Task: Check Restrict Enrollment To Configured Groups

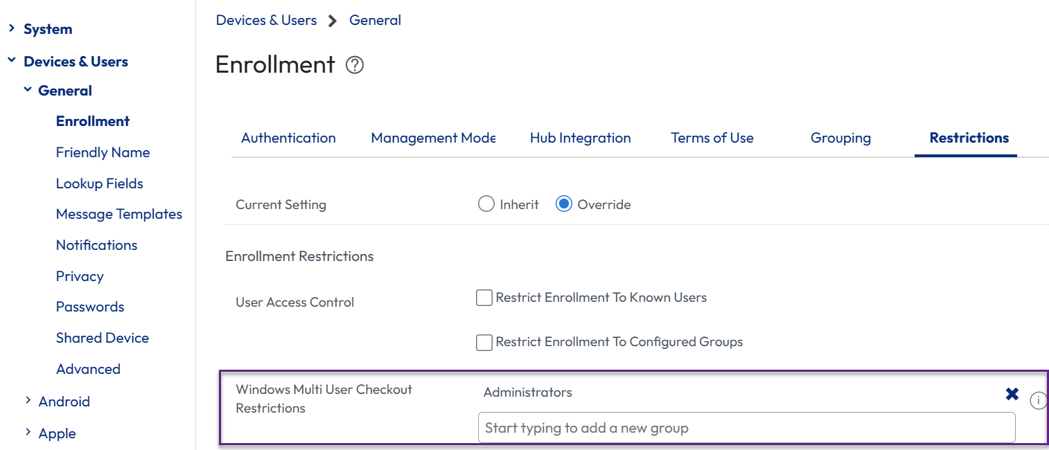Action: click(x=484, y=342)
